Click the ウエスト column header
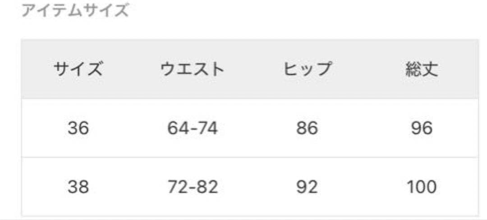 point(193,70)
